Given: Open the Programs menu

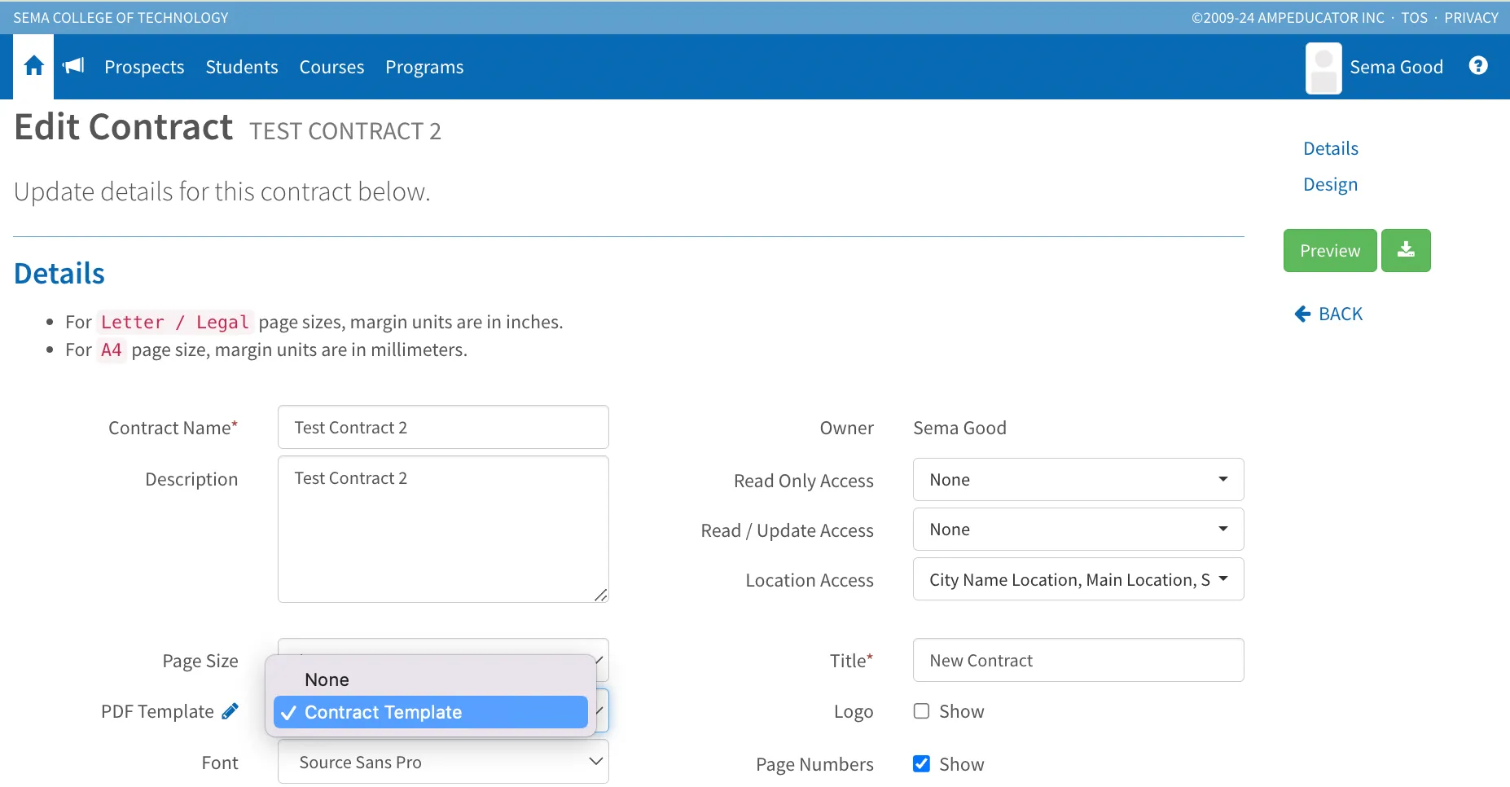Looking at the screenshot, I should [424, 67].
